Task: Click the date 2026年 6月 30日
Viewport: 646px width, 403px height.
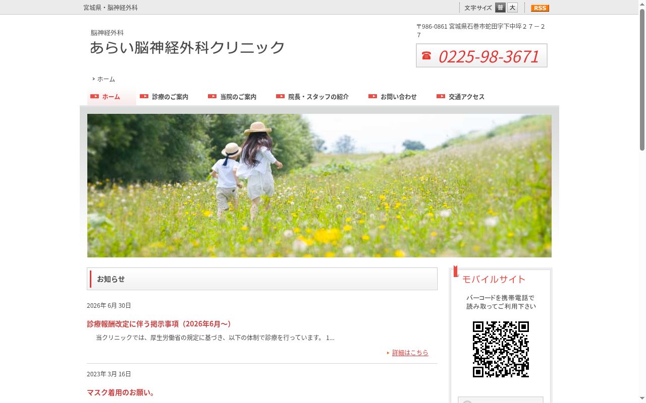Action: [109, 306]
